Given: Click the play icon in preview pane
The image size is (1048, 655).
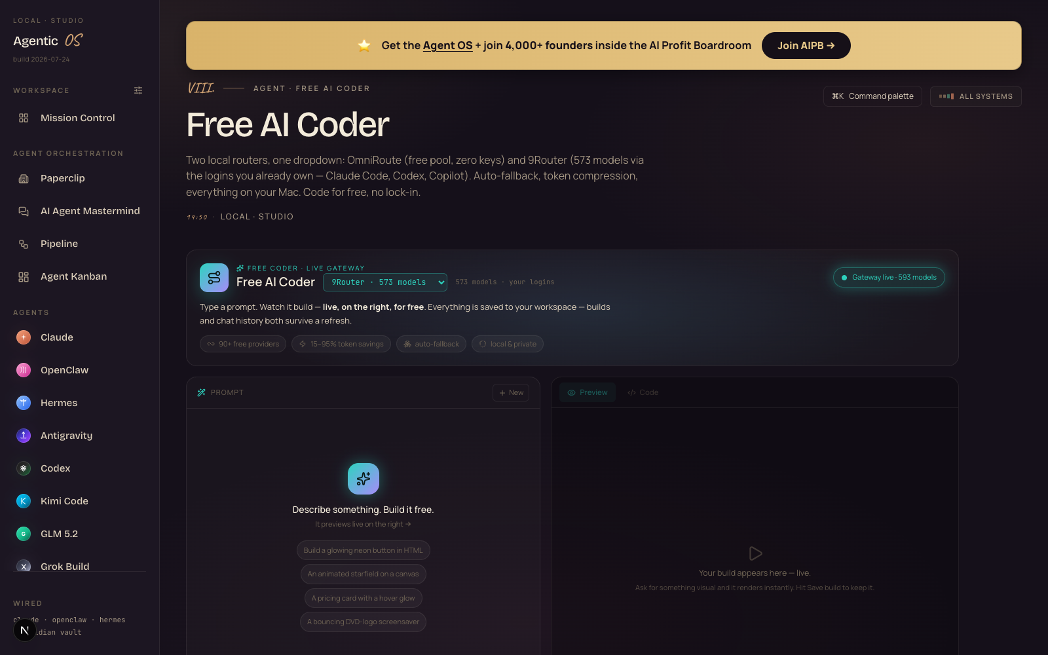Looking at the screenshot, I should (x=755, y=553).
